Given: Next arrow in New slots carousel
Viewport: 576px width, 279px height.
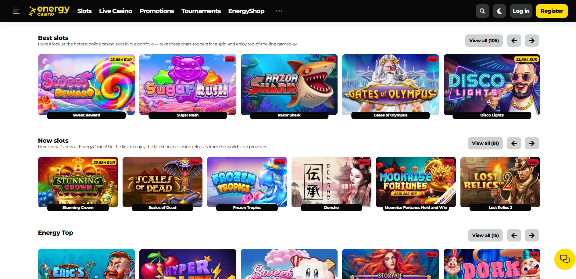Looking at the screenshot, I should point(532,143).
